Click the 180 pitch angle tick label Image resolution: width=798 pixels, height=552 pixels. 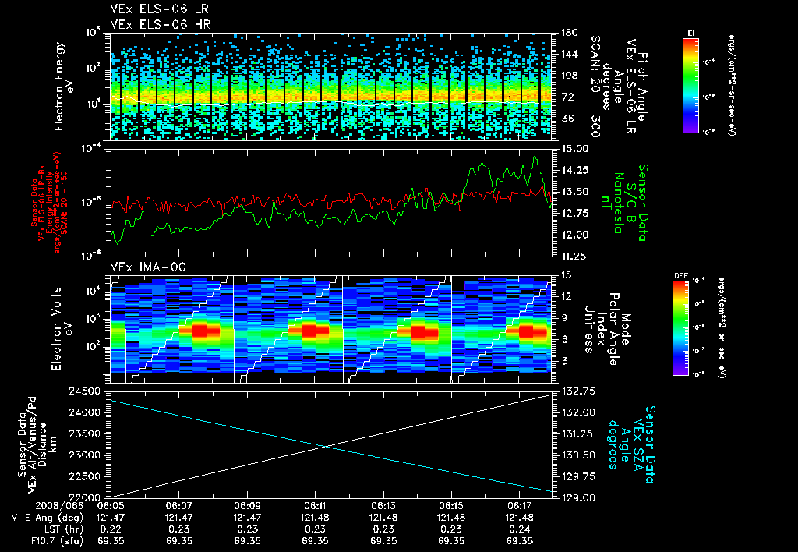569,33
